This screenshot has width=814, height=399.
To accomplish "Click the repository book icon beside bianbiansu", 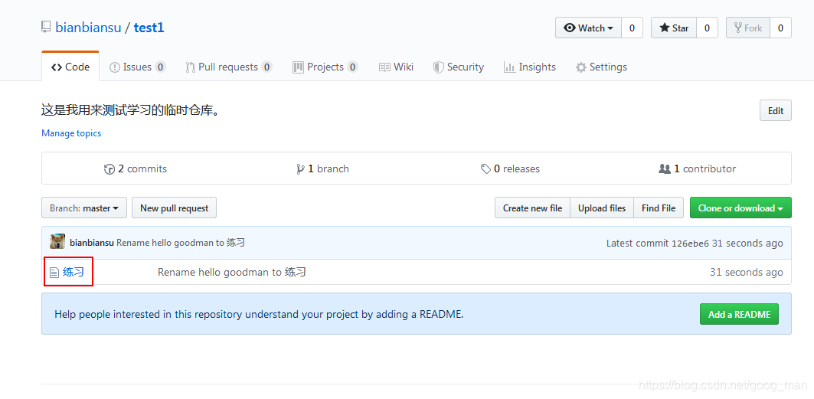I will click(46, 27).
